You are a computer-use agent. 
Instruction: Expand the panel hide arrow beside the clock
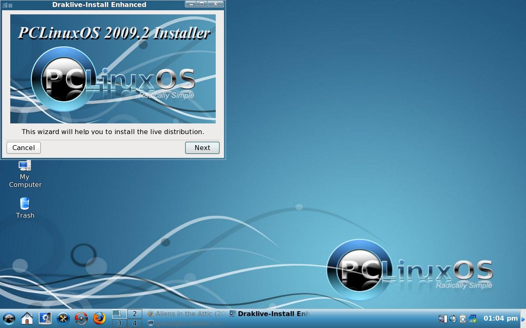click(x=523, y=319)
